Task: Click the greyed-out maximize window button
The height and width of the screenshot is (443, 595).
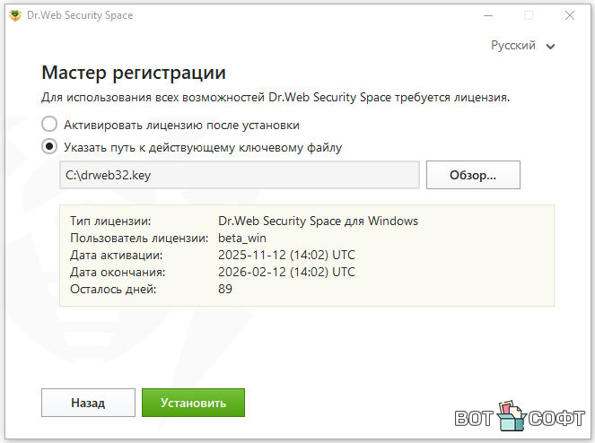Action: click(529, 15)
